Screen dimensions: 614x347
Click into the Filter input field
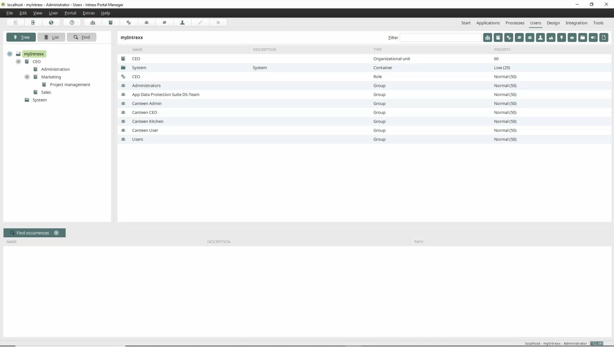click(440, 37)
